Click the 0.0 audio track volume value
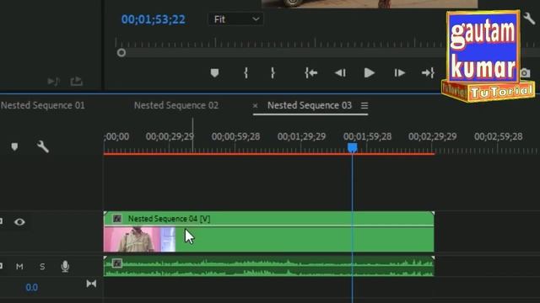 (x=32, y=287)
